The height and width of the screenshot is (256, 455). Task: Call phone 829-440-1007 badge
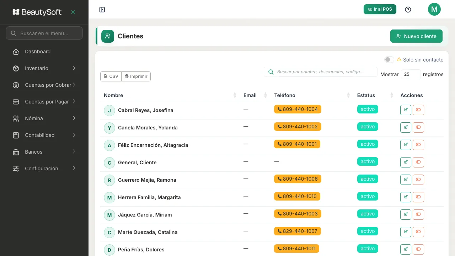pos(298,231)
